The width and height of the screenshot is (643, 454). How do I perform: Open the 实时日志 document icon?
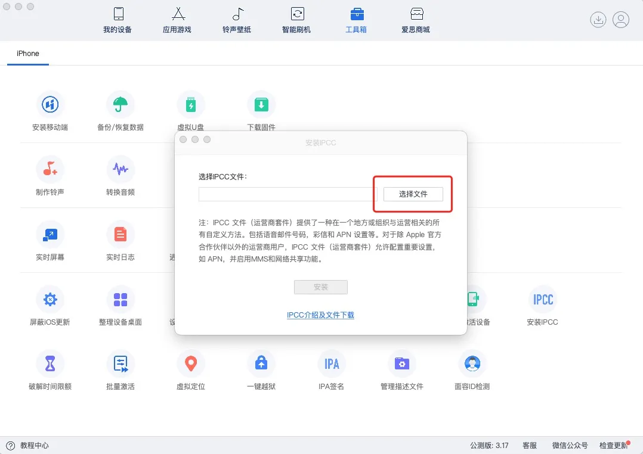120,235
